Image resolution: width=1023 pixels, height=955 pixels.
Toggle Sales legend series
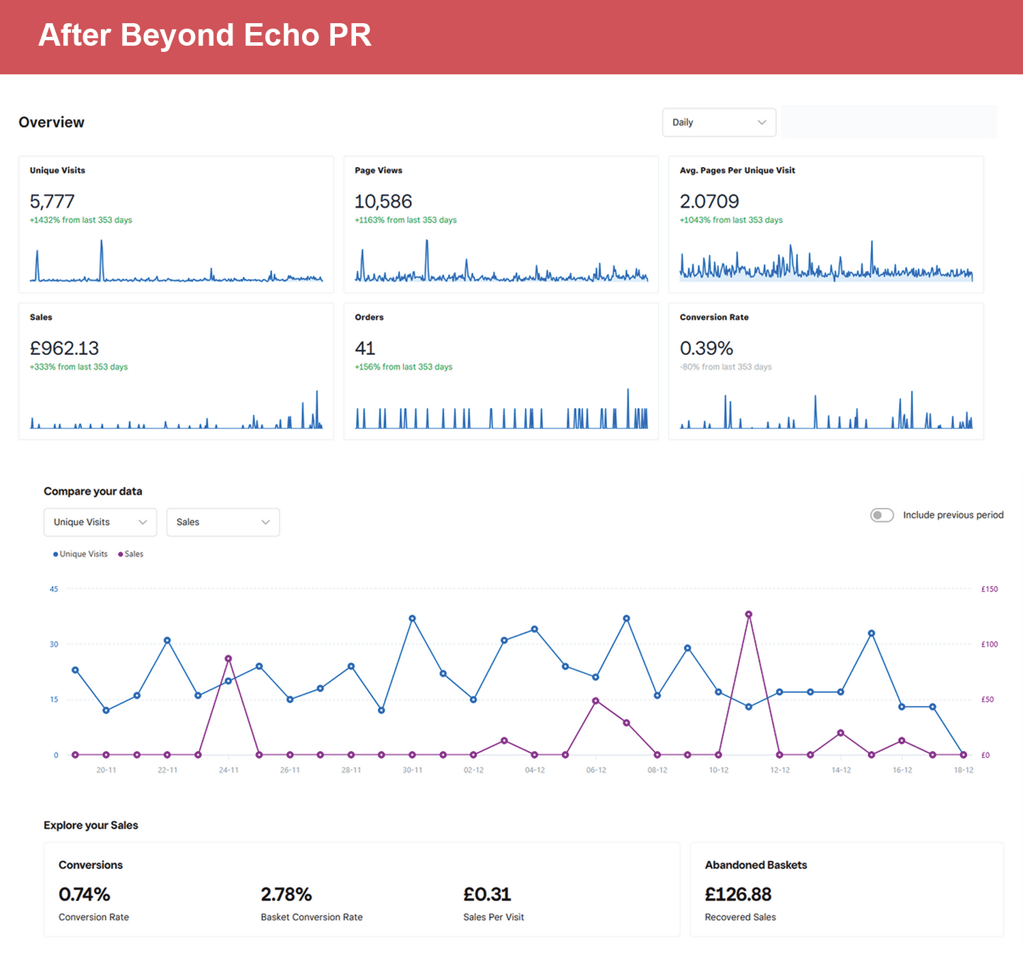[x=131, y=554]
